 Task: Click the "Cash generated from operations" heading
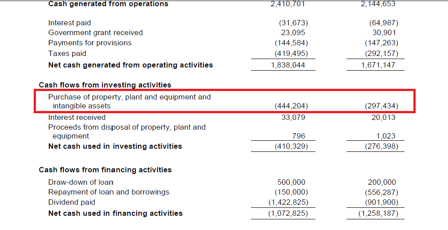108,4
